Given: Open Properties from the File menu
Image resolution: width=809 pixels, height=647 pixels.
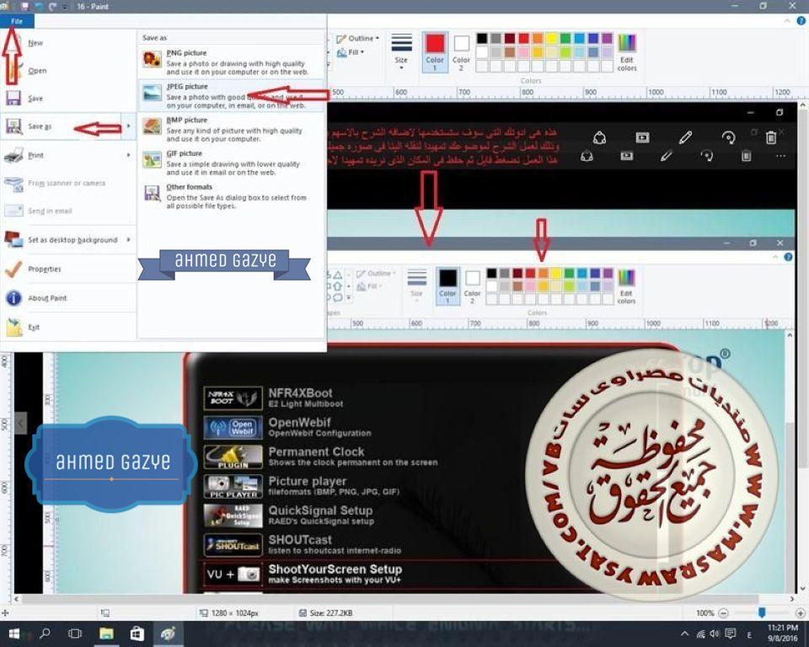Looking at the screenshot, I should pyautogui.click(x=68, y=269).
